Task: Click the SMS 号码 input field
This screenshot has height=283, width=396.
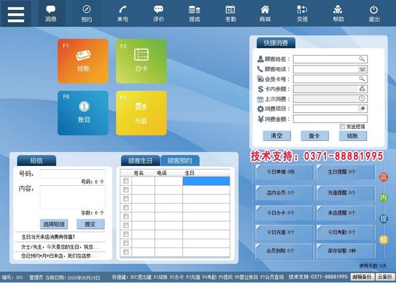Action: 72,174
